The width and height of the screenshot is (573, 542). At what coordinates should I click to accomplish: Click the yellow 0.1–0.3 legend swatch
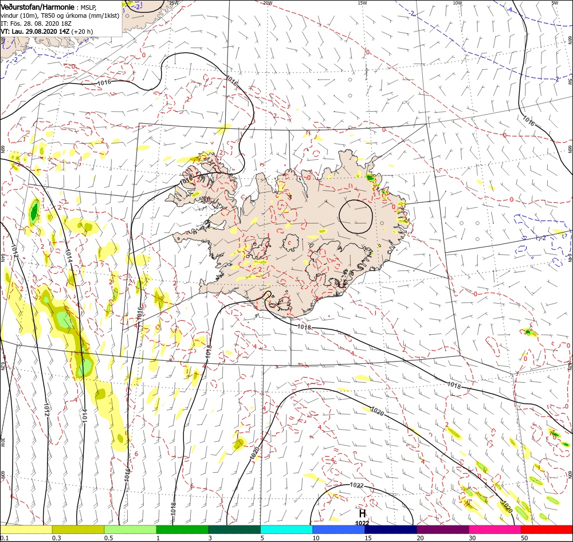point(26,529)
